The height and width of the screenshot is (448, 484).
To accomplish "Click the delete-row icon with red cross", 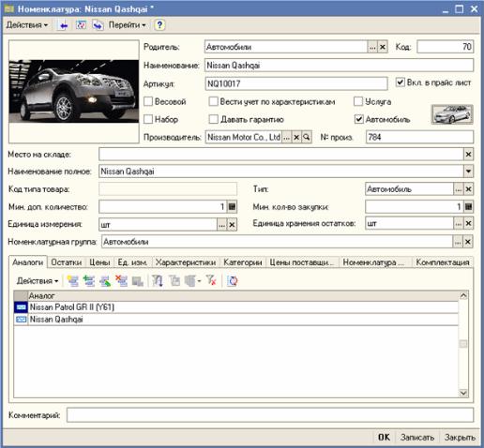I will tap(121, 281).
